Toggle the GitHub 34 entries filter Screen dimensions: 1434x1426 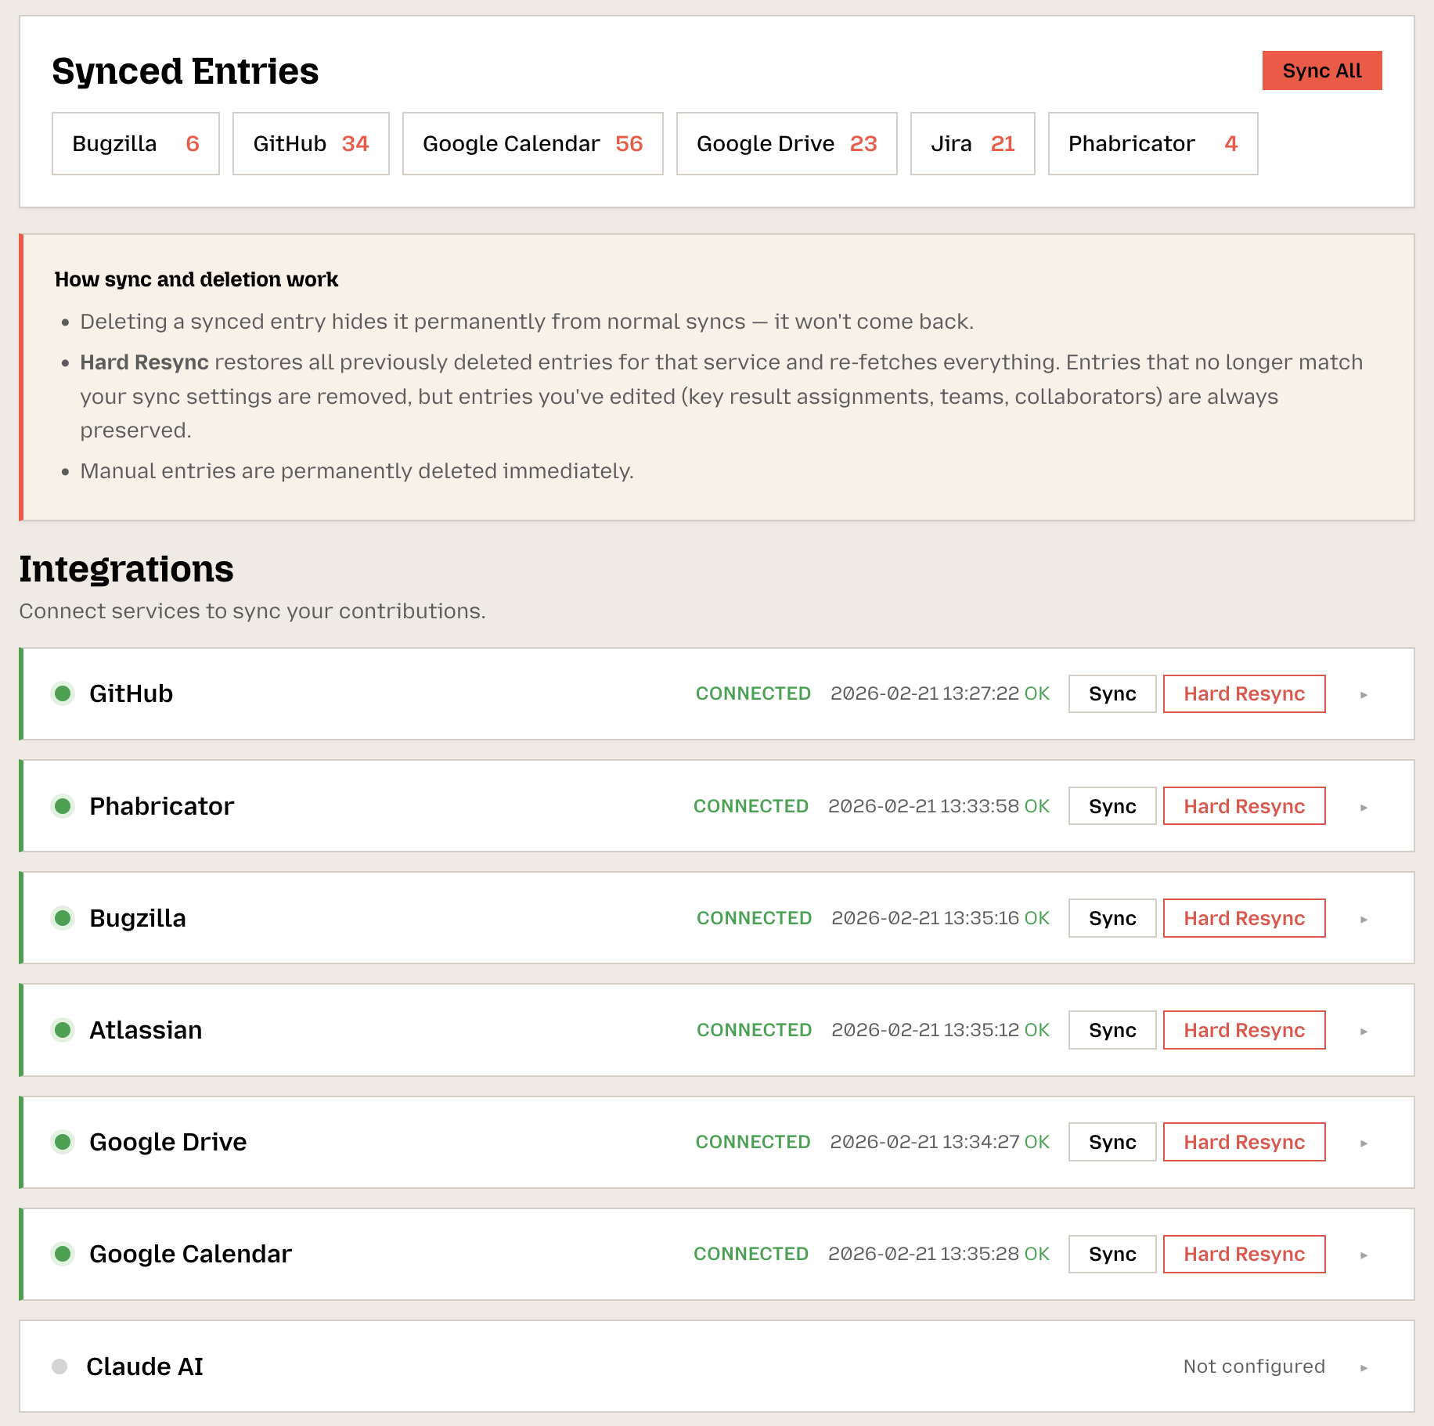[x=310, y=143]
